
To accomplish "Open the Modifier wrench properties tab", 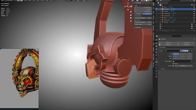I will [156, 62].
